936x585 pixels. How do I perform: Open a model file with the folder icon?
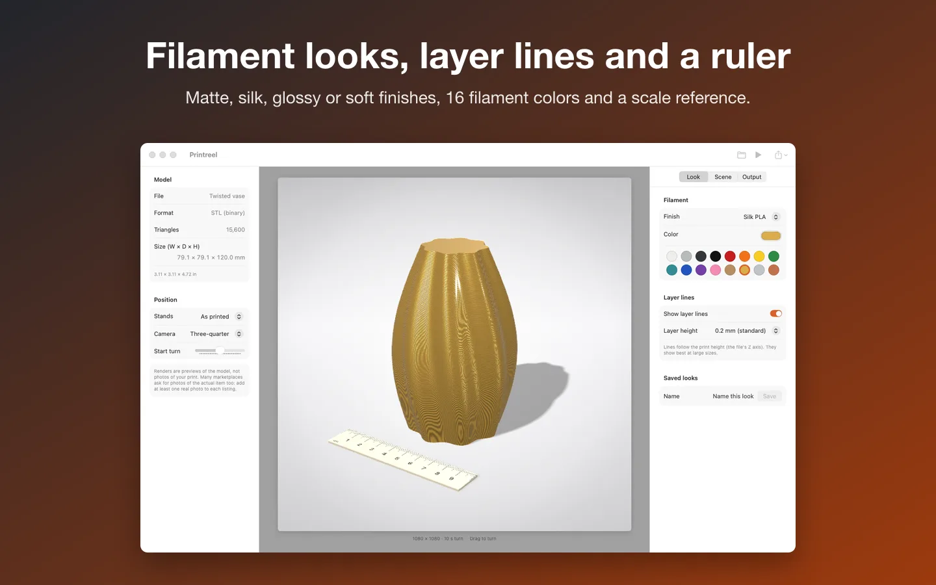click(x=741, y=155)
